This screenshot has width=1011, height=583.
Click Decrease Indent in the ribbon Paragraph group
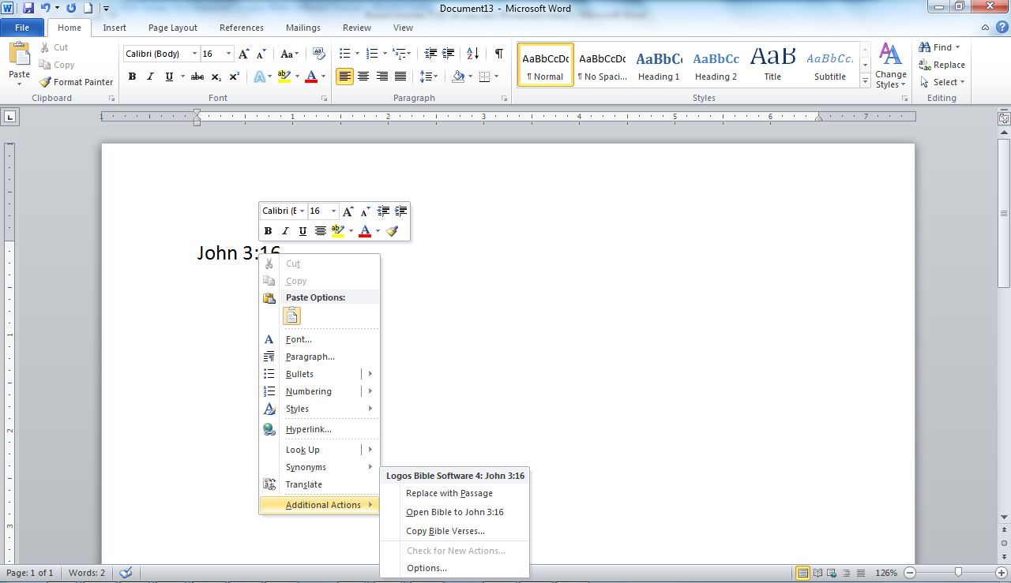(430, 54)
